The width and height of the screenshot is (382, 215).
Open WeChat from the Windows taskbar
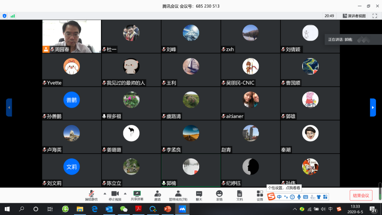click(123, 209)
